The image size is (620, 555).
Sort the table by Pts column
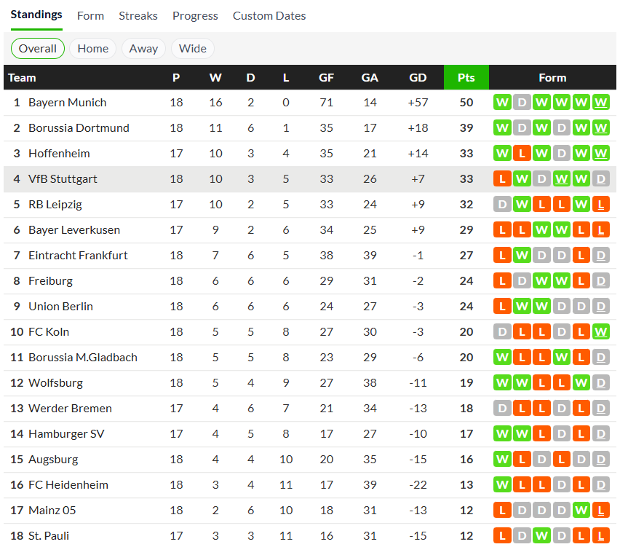coord(466,78)
